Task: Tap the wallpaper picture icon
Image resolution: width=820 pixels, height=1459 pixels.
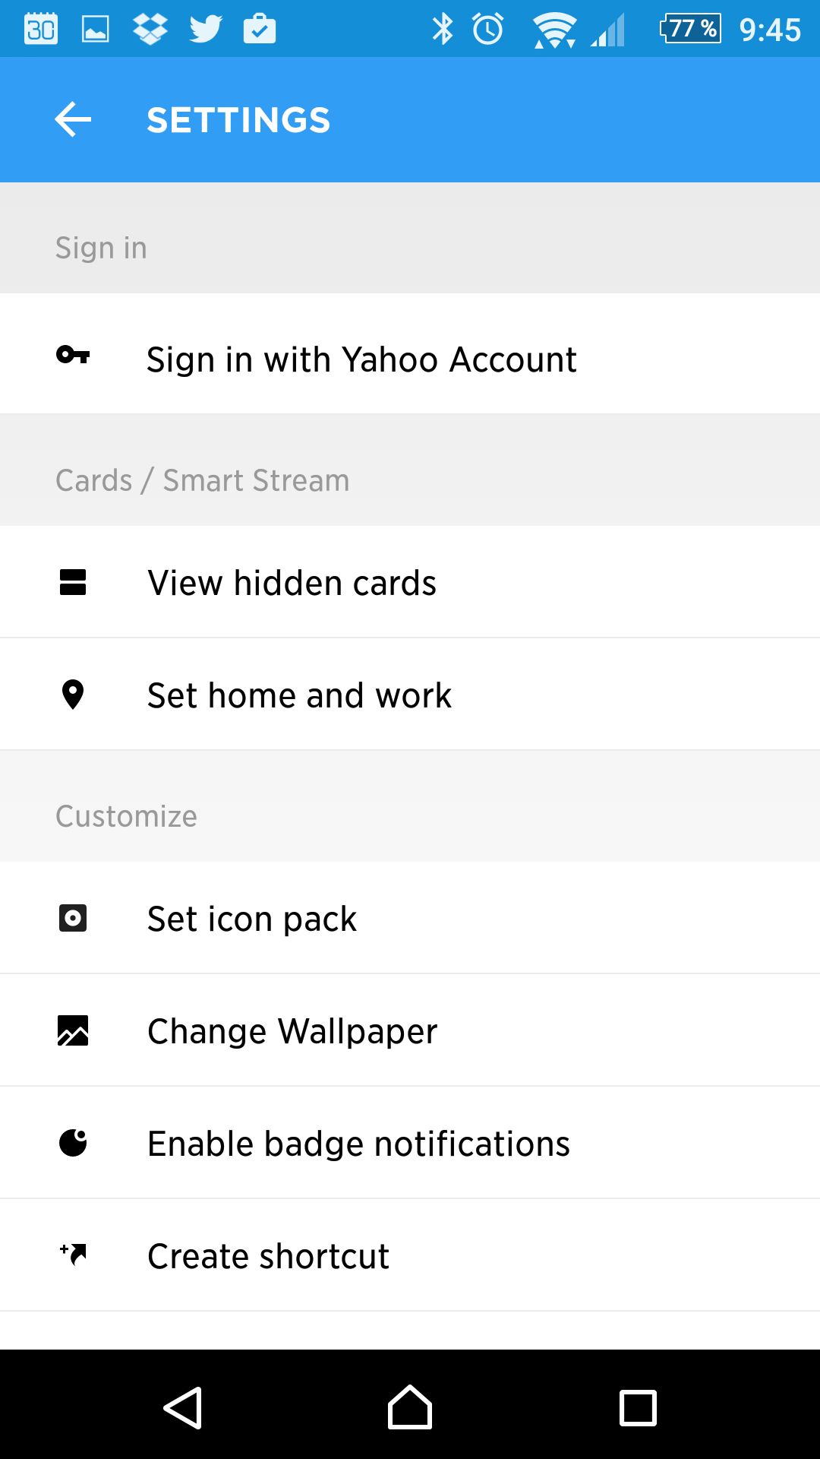Action: pyautogui.click(x=73, y=1030)
